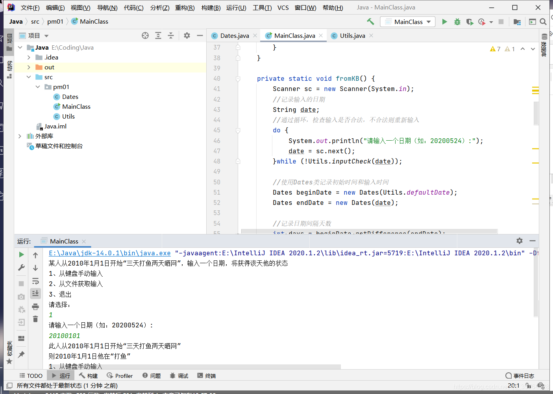Screen dimensions: 553x394
Task: Hide the Project panel with minus icon
Action: (200, 35)
